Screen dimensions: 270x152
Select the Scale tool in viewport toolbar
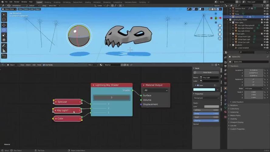coord(4,35)
